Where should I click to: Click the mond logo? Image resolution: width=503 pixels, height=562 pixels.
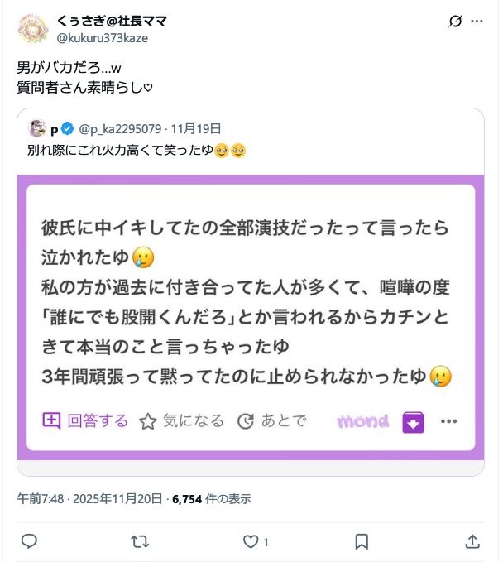click(x=362, y=421)
